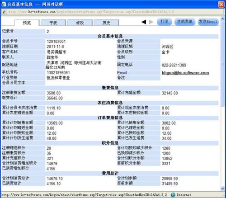Viewport: 226px width, 198px height.
Task: Select the registration date 2011-11-8
Action: click(55, 47)
